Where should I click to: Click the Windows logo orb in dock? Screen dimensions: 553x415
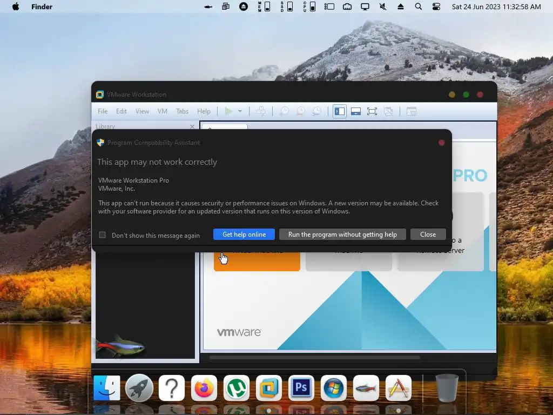(334, 388)
